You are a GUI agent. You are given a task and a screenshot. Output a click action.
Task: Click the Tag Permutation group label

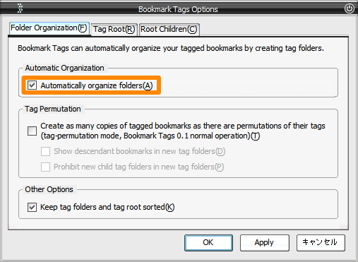53,109
